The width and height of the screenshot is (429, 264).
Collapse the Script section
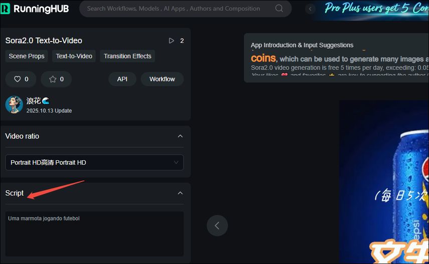click(180, 193)
